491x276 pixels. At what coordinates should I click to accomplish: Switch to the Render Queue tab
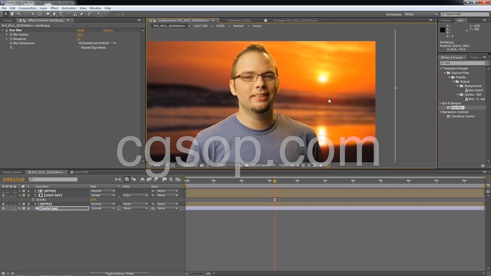click(12, 172)
